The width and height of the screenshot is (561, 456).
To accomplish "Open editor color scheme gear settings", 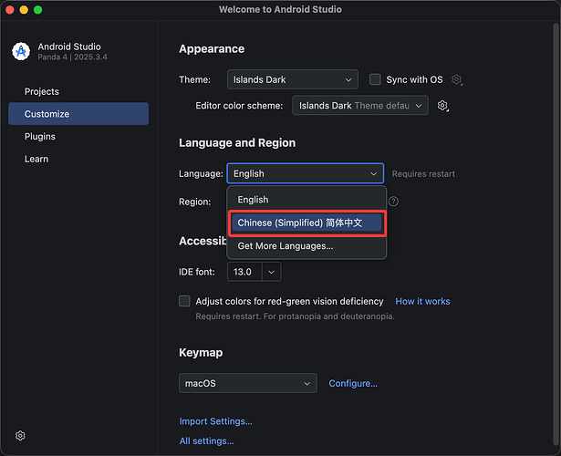I will pos(443,106).
